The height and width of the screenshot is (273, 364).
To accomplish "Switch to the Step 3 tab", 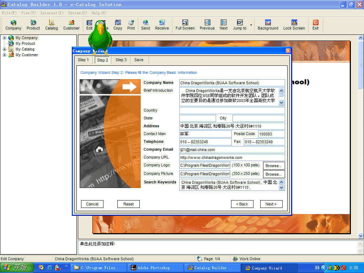I will 121,60.
